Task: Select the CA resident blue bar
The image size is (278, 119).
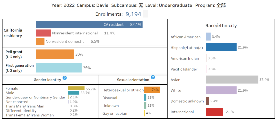Action: (89, 25)
